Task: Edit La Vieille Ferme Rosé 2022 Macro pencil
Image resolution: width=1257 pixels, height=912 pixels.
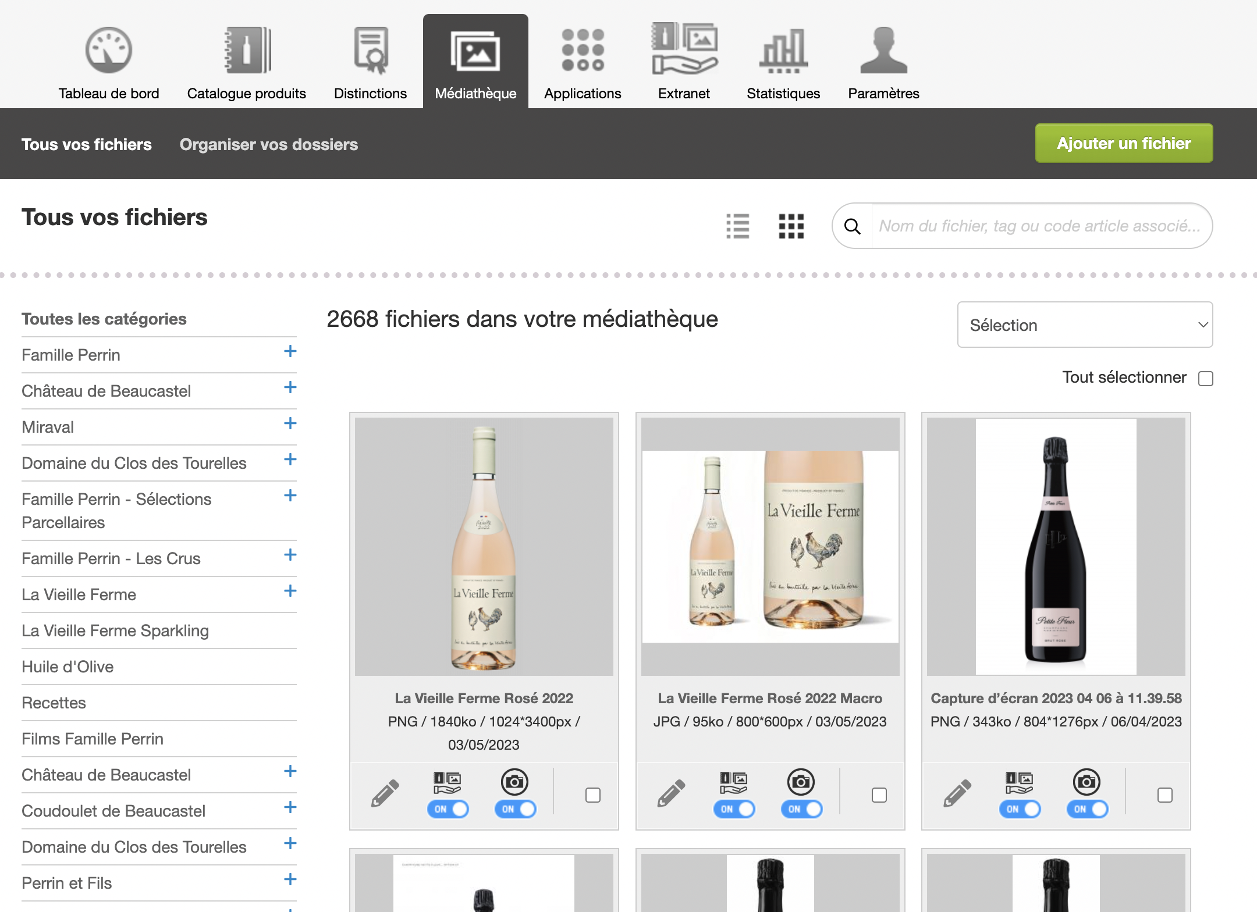Action: (x=672, y=793)
